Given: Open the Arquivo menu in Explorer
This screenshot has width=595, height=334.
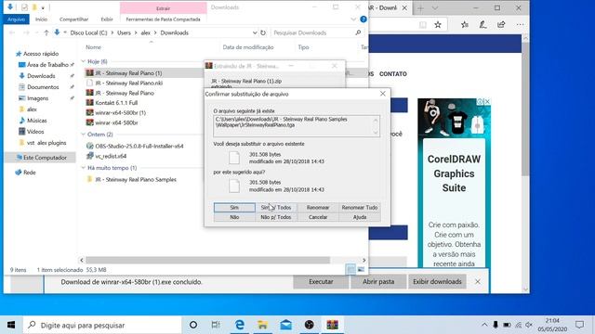Looking at the screenshot, I should [x=17, y=19].
